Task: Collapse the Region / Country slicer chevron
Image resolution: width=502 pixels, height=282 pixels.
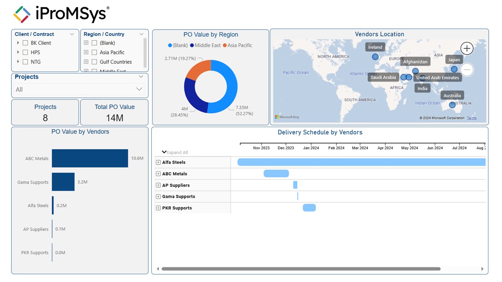Action: click(x=142, y=34)
